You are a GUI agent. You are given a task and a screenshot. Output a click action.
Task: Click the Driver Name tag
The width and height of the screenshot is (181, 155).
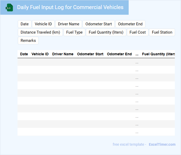coord(69,24)
